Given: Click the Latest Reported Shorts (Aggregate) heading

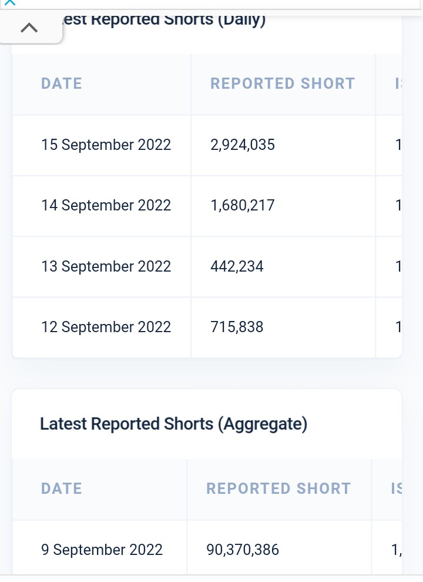Looking at the screenshot, I should click(x=174, y=424).
